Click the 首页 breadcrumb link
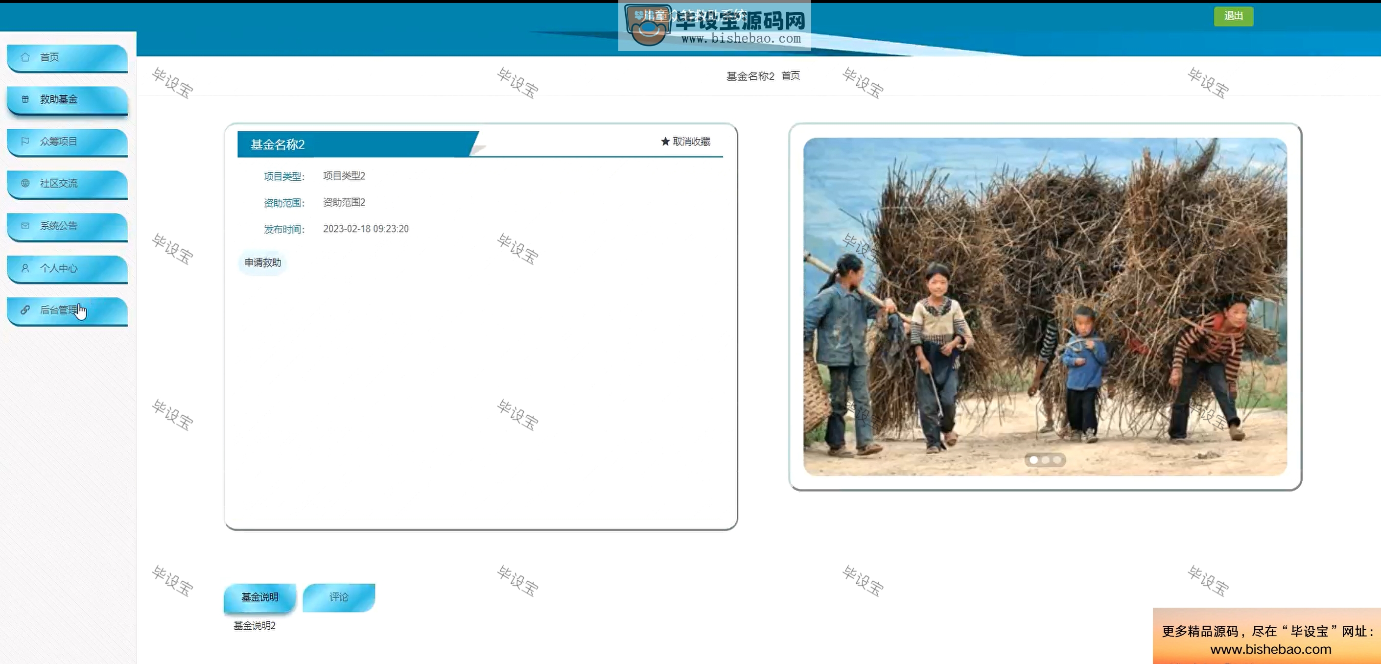The image size is (1381, 664). 791,75
